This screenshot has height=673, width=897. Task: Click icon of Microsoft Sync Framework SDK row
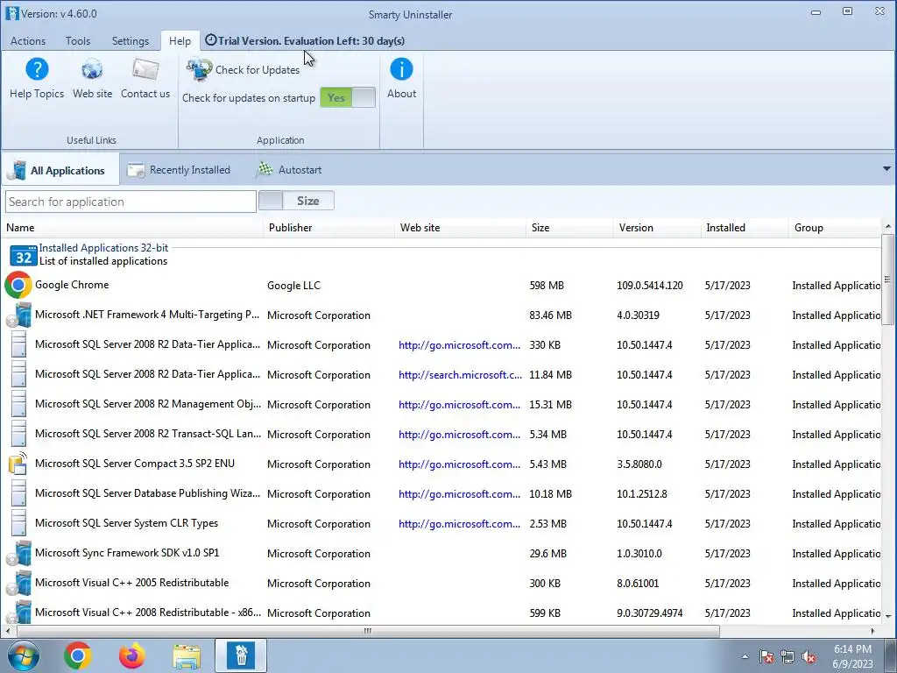pos(19,553)
